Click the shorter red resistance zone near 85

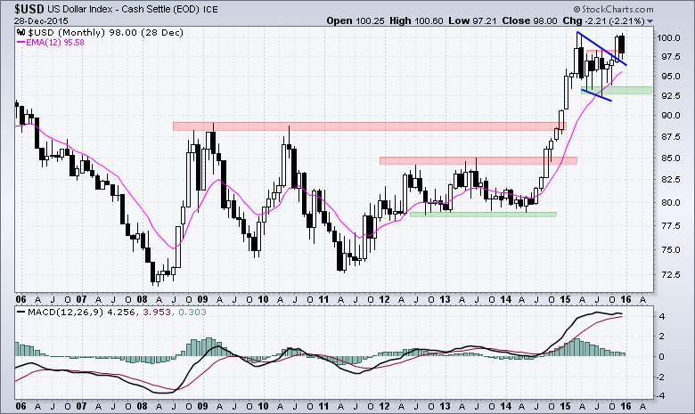478,160
